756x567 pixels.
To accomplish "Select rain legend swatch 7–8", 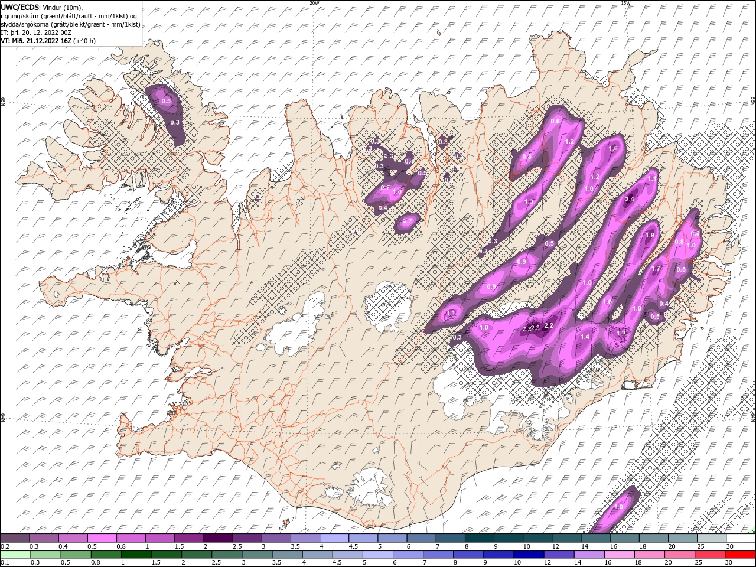I will 438,555.
